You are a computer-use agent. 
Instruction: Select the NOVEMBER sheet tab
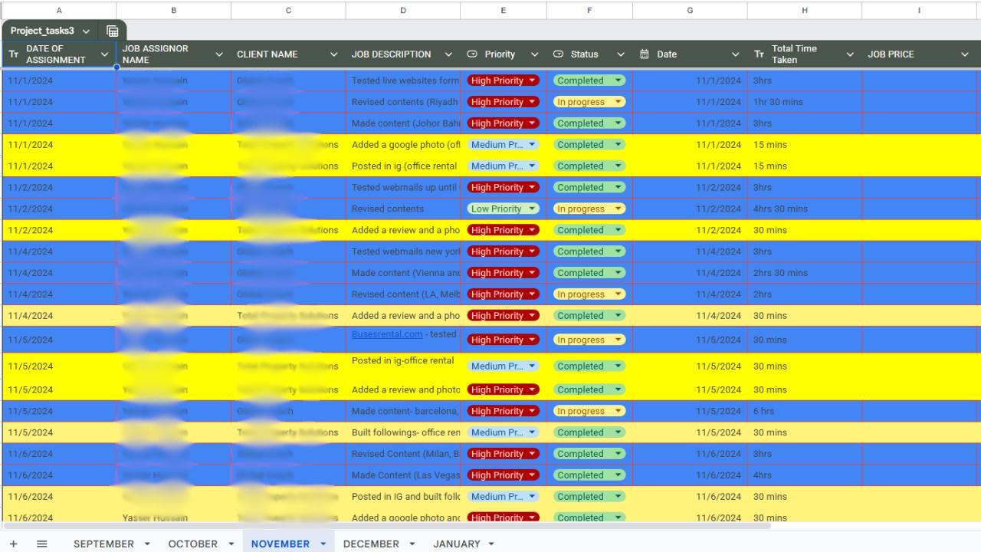[x=281, y=544]
